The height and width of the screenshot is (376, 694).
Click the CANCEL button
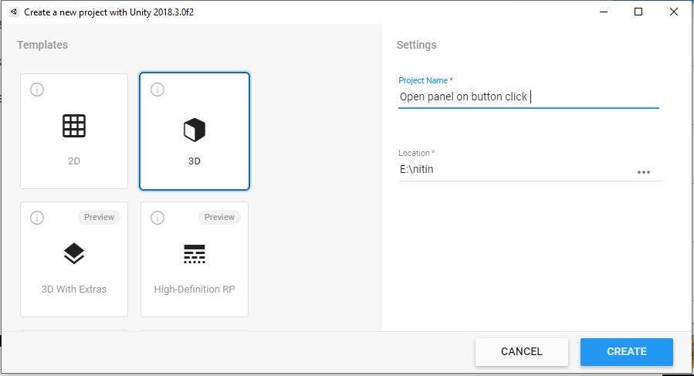click(522, 351)
